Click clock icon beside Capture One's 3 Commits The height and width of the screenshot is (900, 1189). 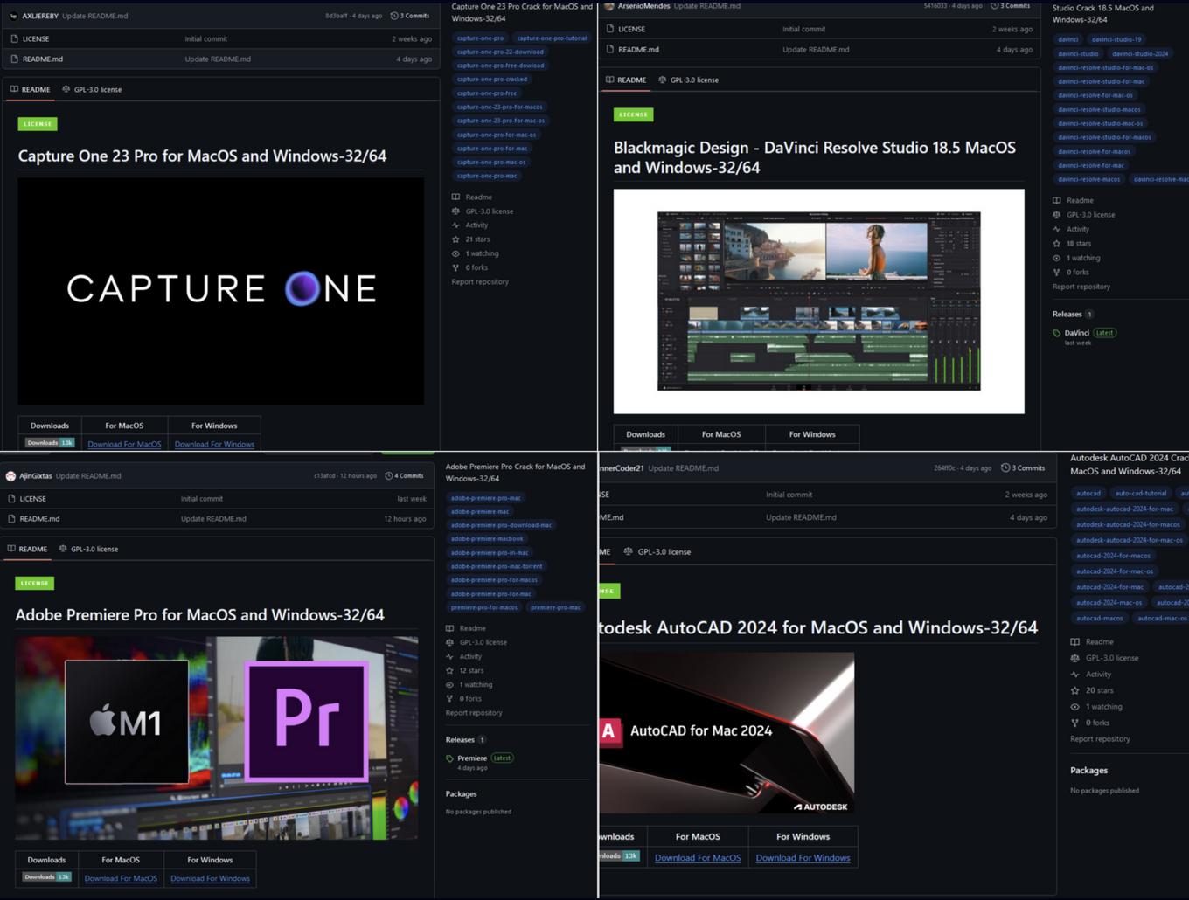pos(393,16)
